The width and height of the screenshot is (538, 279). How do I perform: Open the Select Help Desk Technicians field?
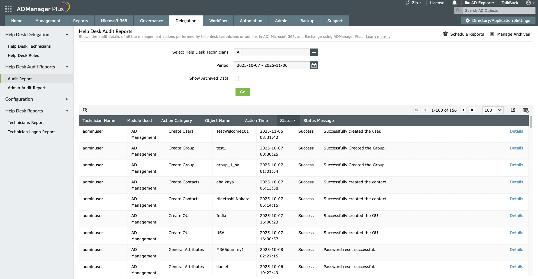pos(272,52)
